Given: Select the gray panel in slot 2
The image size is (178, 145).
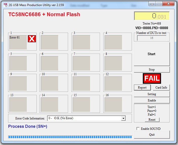Looking at the screenshot, I should click(49, 42).
